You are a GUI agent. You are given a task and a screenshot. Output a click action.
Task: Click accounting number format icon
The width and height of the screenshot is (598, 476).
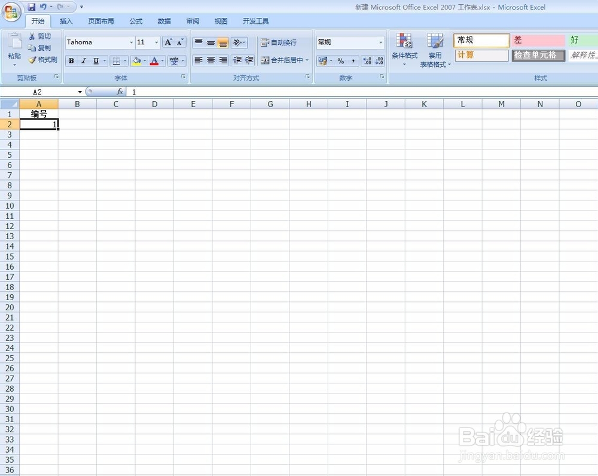click(x=323, y=61)
